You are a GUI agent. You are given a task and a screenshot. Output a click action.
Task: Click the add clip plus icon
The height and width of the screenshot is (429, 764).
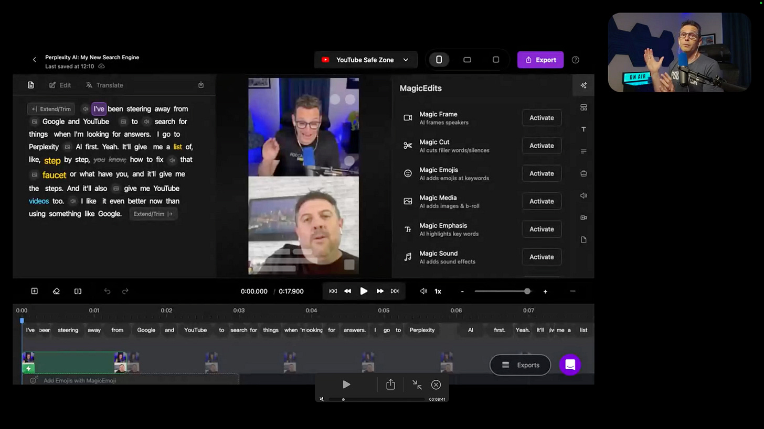35,291
